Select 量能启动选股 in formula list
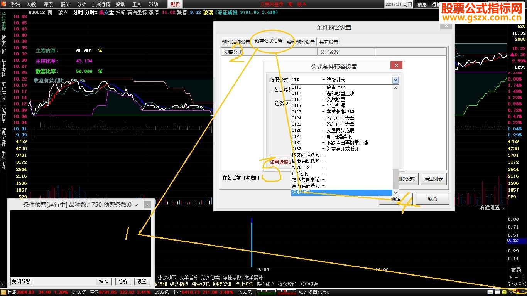Image resolution: width=527 pixels, height=296 pixels. pos(341,161)
